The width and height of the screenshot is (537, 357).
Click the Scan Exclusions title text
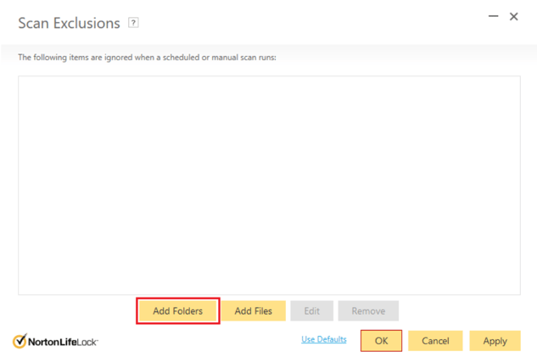coord(69,23)
